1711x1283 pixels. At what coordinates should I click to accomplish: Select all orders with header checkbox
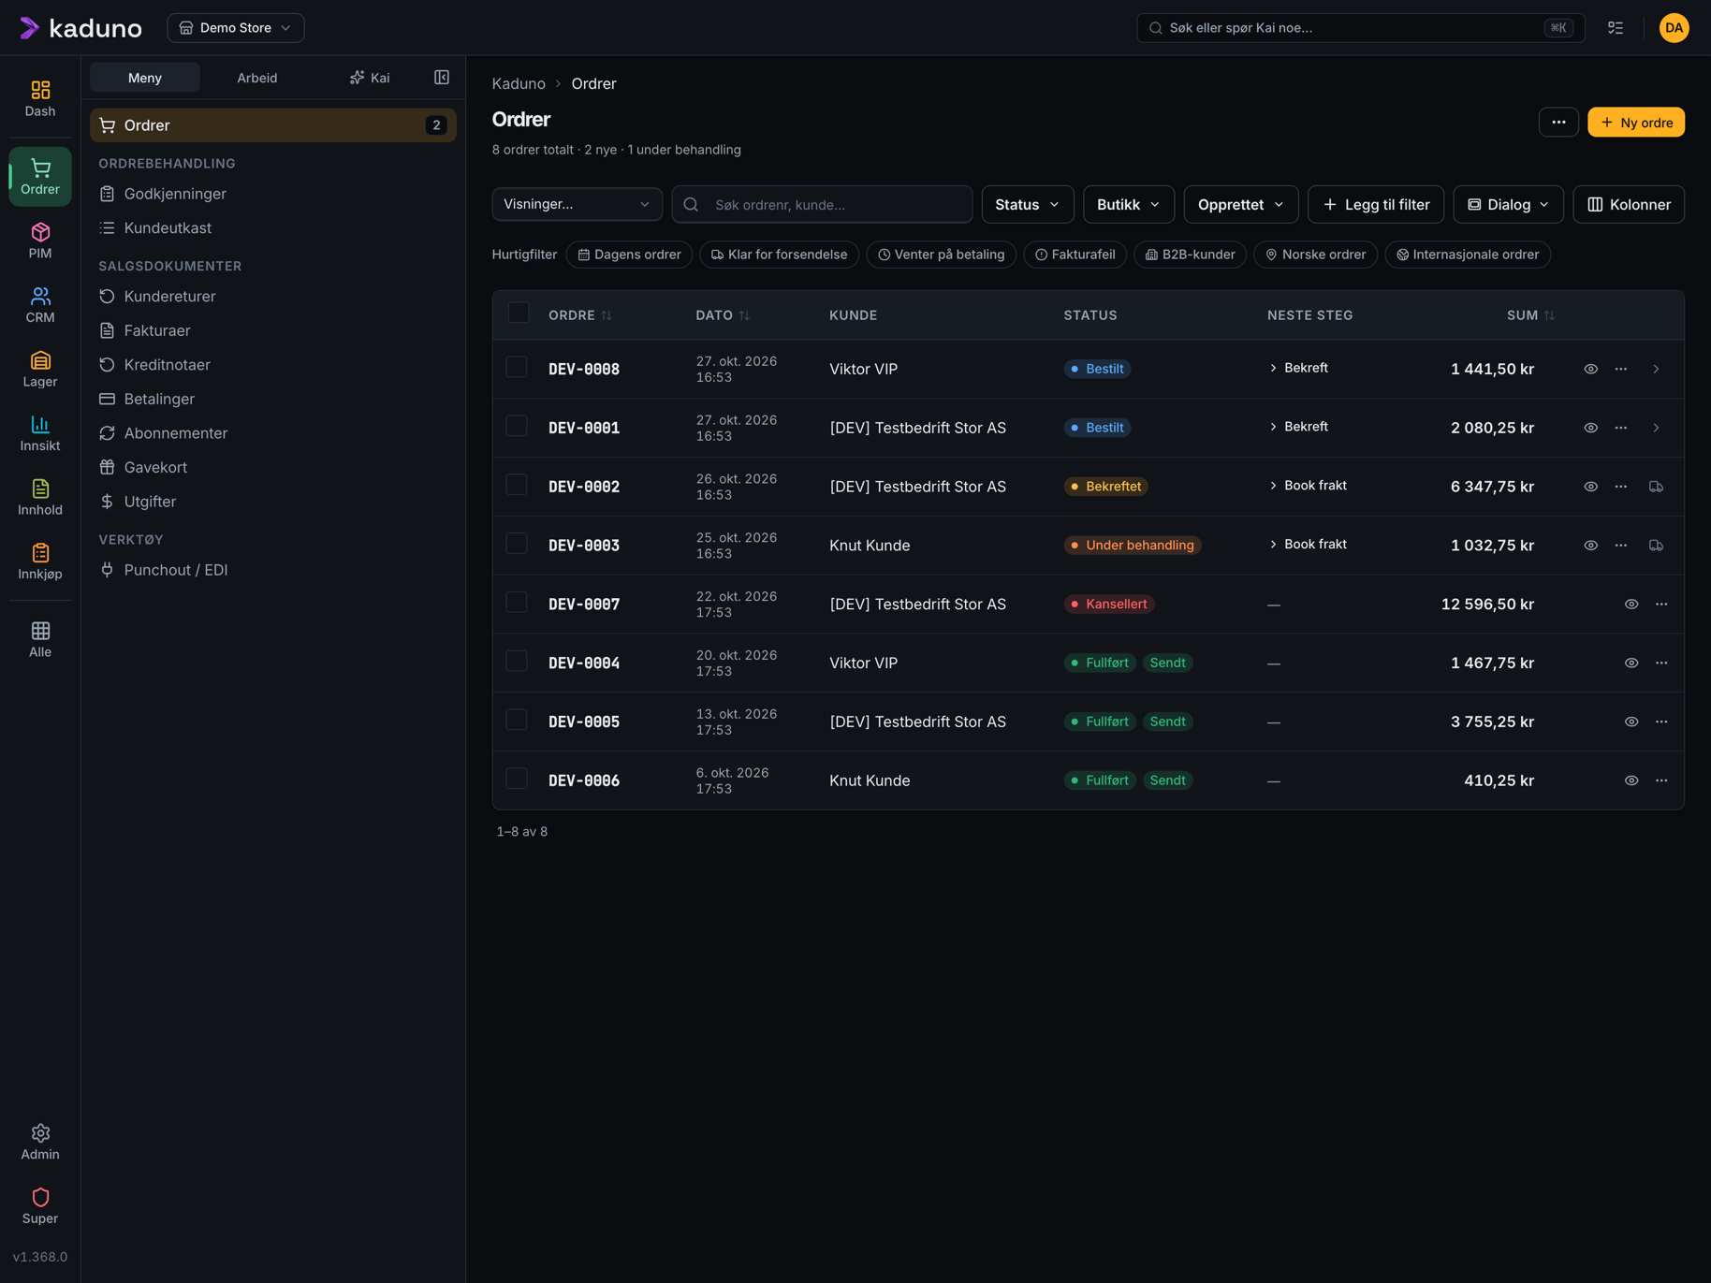tap(518, 313)
